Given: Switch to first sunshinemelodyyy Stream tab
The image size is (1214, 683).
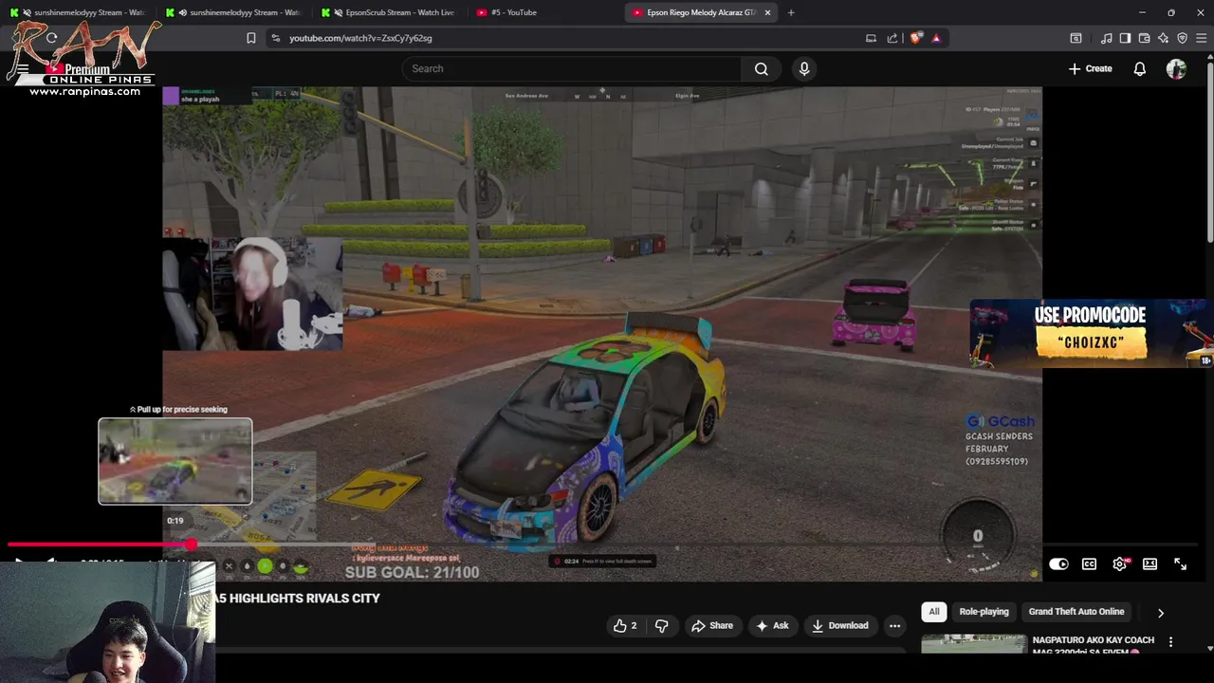Looking at the screenshot, I should (79, 12).
